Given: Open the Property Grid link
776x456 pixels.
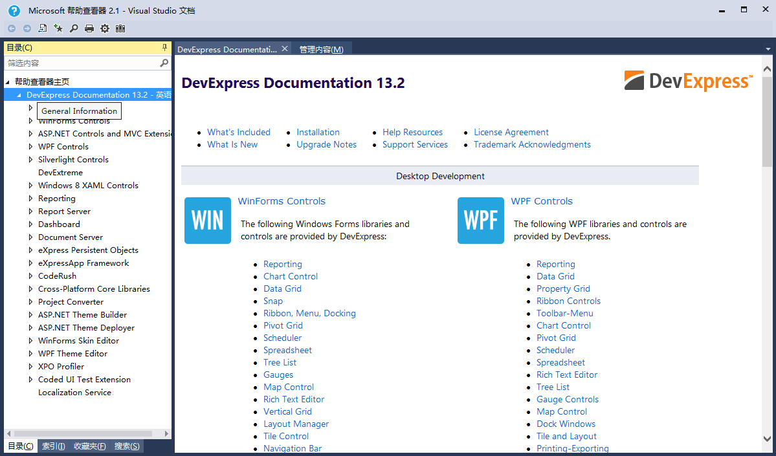Looking at the screenshot, I should (x=563, y=288).
